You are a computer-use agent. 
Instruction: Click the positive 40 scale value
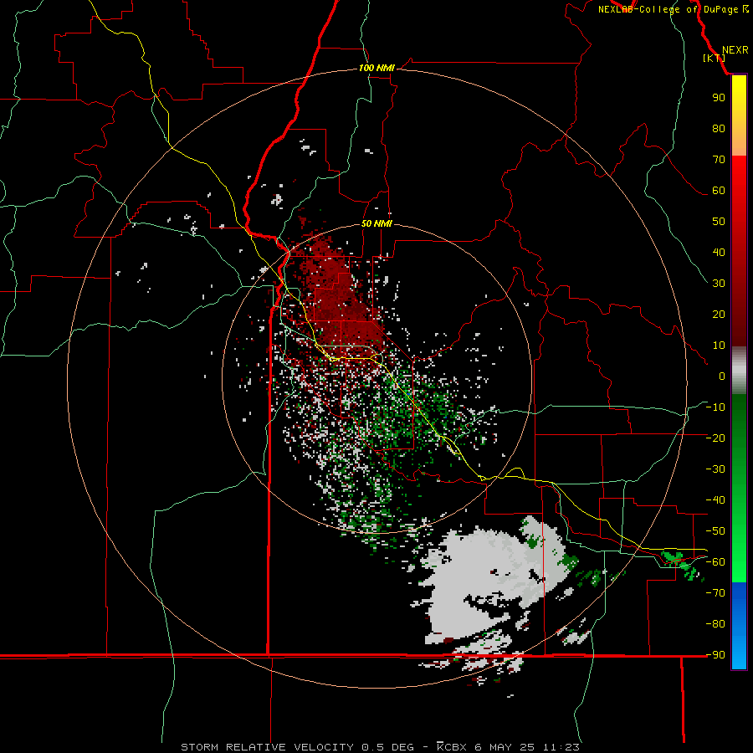point(719,252)
